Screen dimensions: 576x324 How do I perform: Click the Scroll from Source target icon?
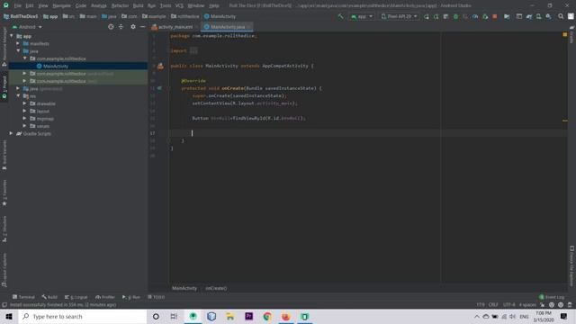(x=111, y=27)
